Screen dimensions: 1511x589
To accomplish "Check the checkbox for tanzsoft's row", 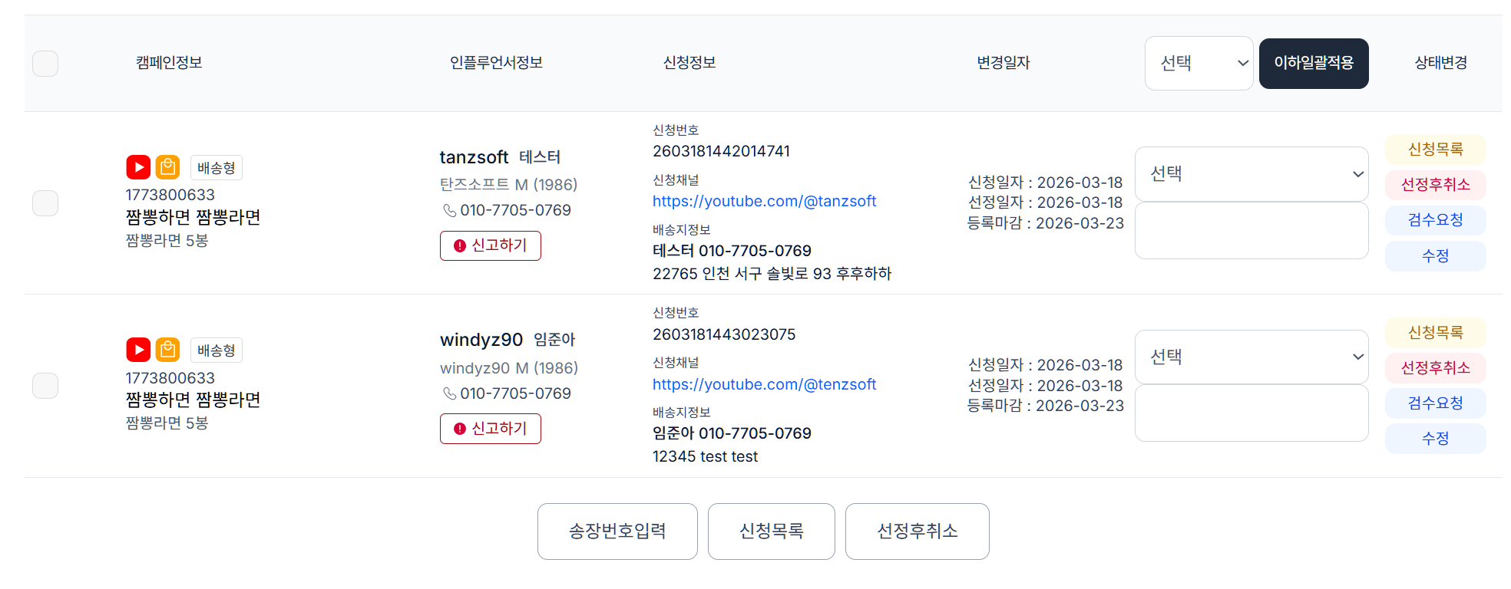I will click(x=45, y=203).
